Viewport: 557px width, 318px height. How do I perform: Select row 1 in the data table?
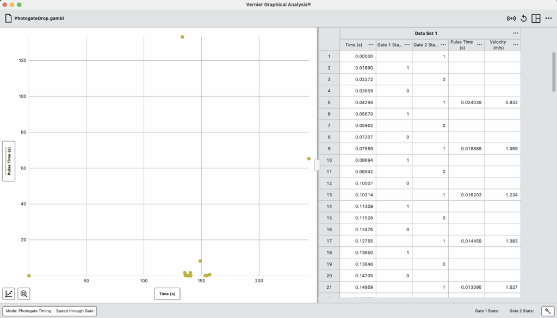[329, 56]
